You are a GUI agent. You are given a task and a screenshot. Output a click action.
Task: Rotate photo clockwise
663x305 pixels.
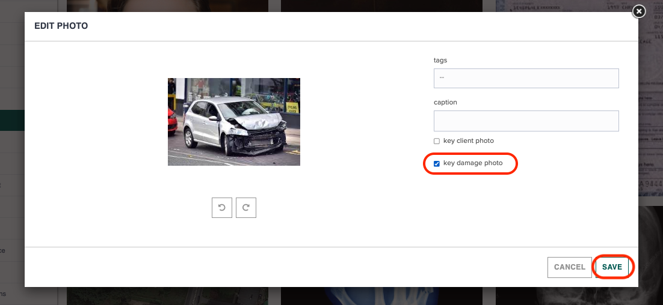(246, 208)
